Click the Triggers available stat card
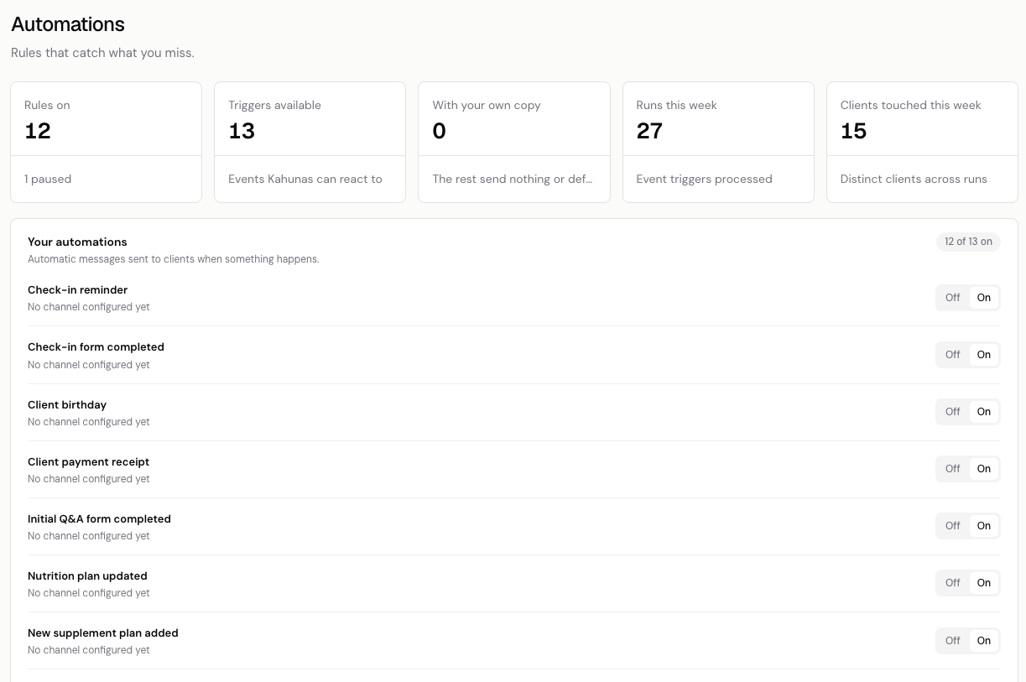This screenshot has height=682, width=1026. pos(310,142)
